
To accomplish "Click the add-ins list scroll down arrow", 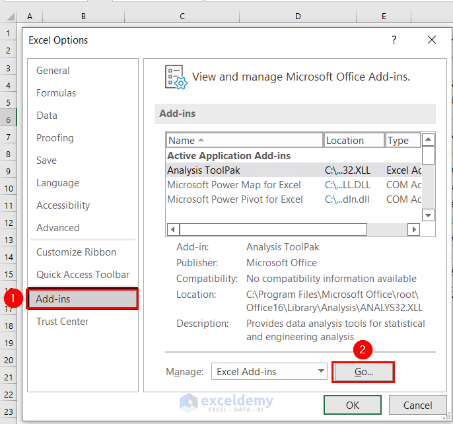I will tap(428, 215).
